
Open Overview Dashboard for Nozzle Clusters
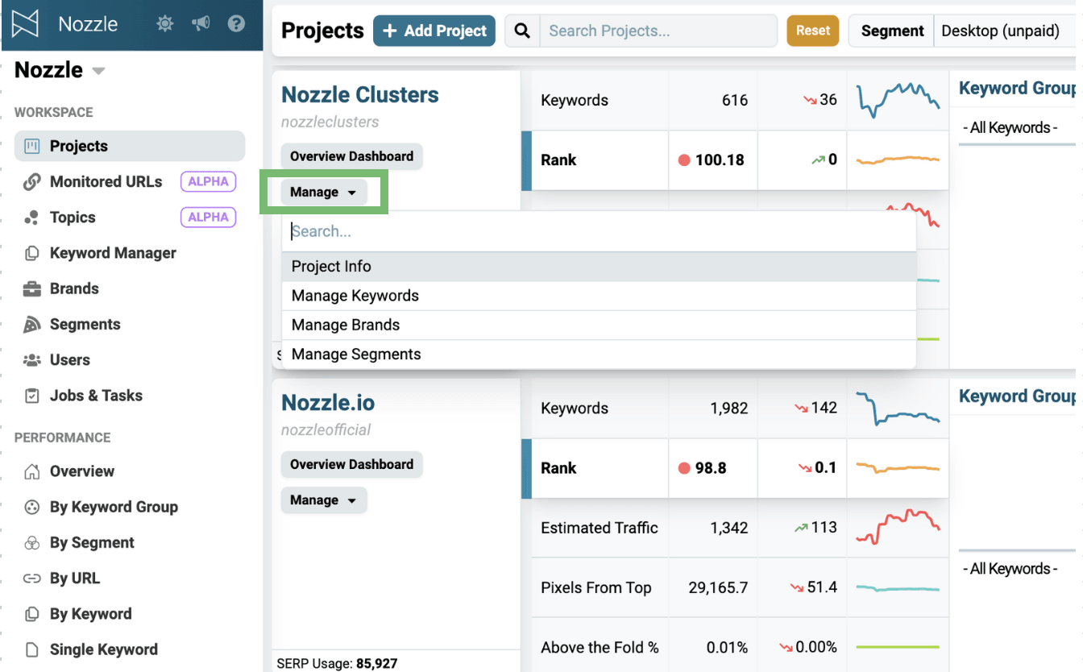[351, 156]
